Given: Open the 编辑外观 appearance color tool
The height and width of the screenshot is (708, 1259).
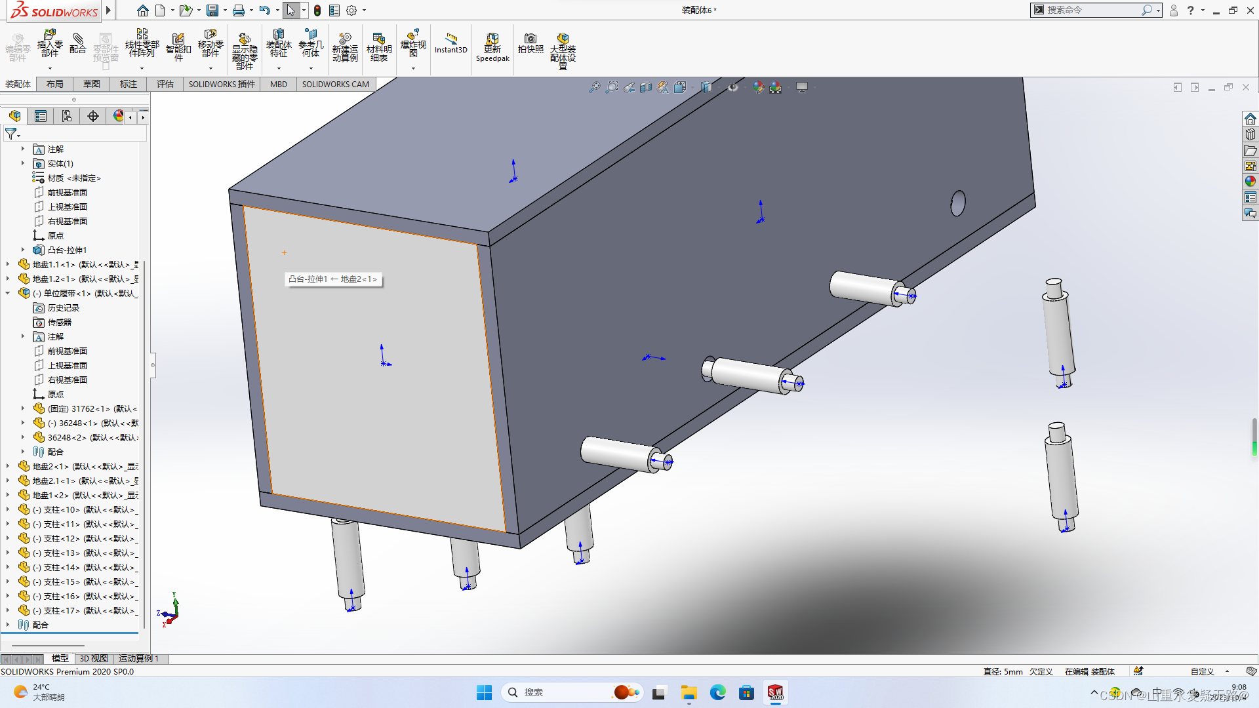Looking at the screenshot, I should tap(759, 87).
